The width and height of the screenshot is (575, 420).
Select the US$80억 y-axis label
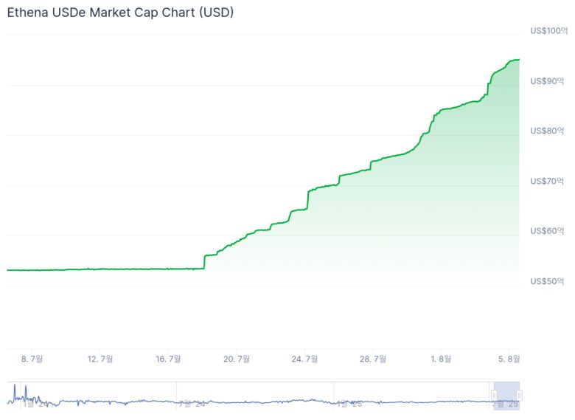[x=546, y=131]
